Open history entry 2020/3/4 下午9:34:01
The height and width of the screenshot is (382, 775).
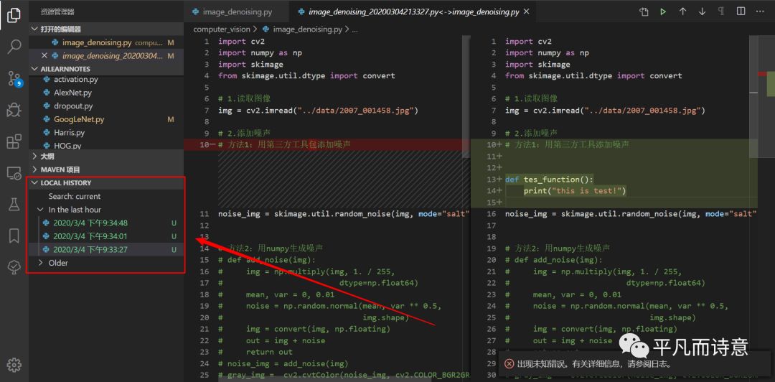click(106, 236)
